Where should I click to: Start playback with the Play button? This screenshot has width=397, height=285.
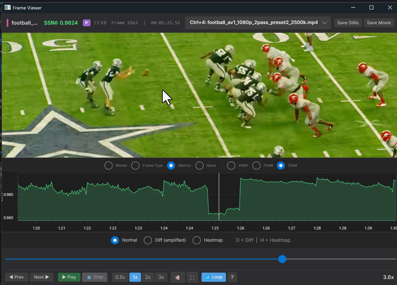pos(69,277)
